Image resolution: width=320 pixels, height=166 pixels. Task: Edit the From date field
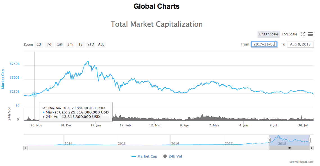point(264,44)
